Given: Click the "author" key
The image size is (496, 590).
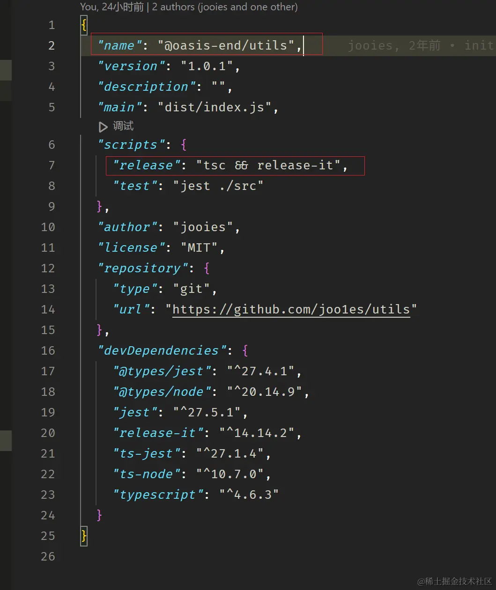Looking at the screenshot, I should [x=126, y=227].
